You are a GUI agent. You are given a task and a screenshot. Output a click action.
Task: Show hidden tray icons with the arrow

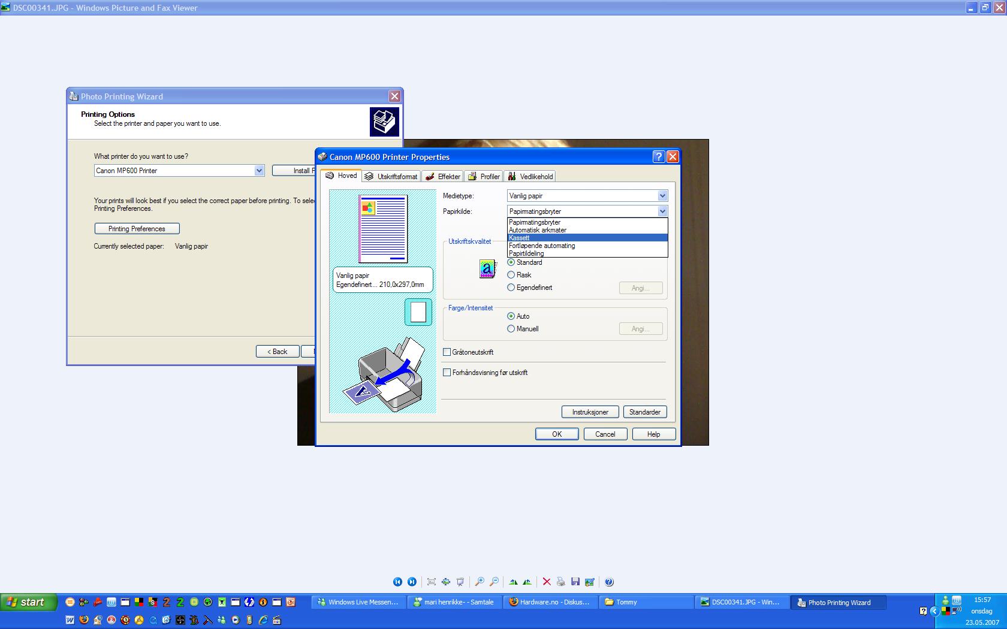934,611
